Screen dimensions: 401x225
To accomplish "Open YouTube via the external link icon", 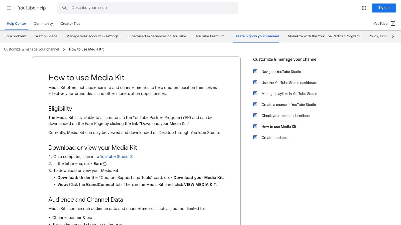I will coord(393,23).
